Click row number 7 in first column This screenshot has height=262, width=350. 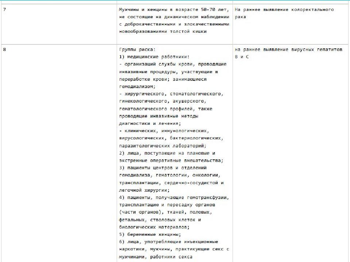(x=4, y=9)
